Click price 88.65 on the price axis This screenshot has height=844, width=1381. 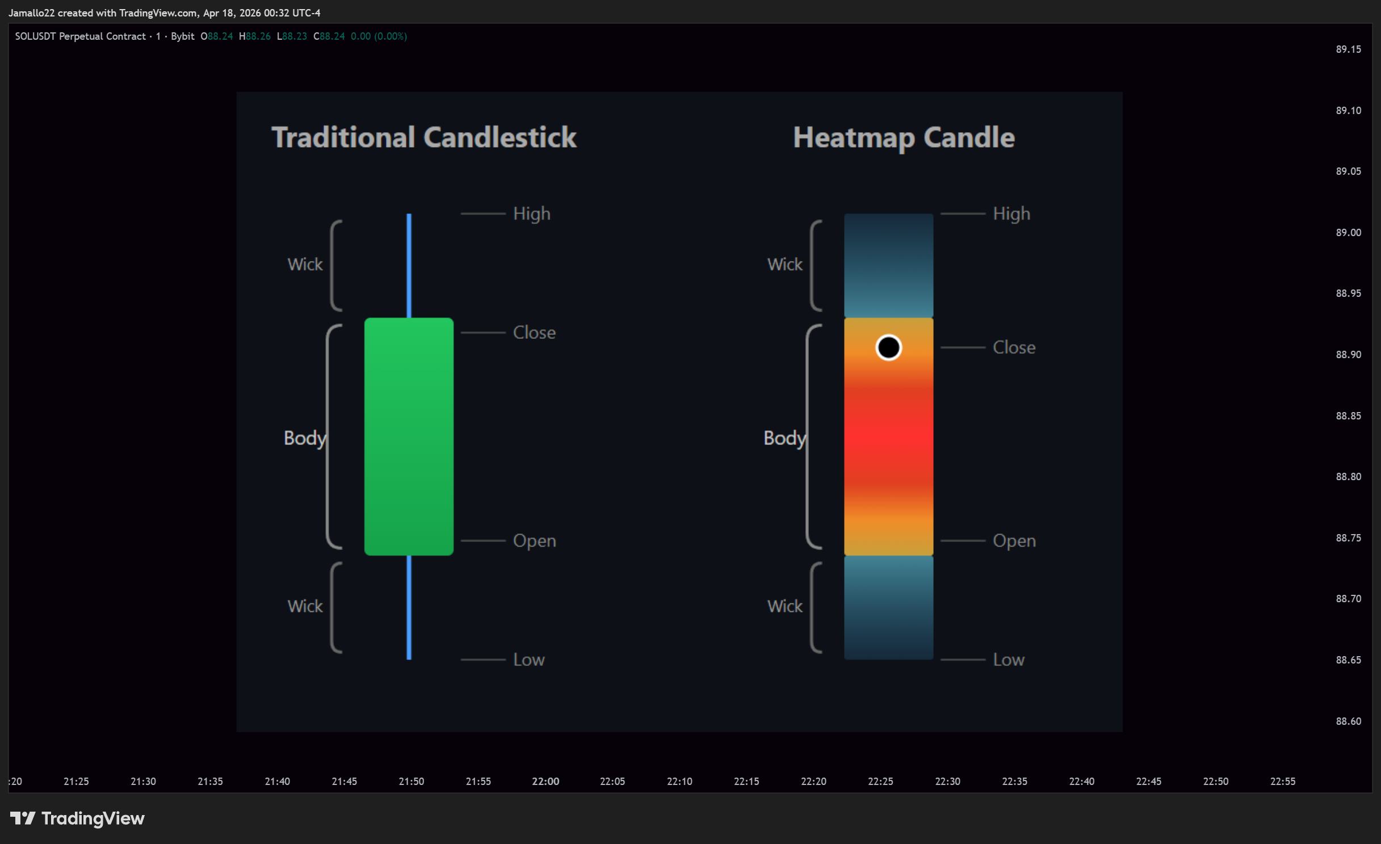click(x=1348, y=660)
